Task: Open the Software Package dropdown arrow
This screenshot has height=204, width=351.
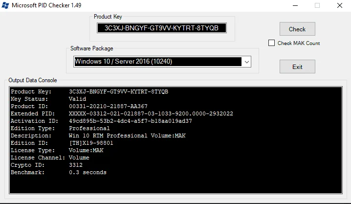Action: 247,62
